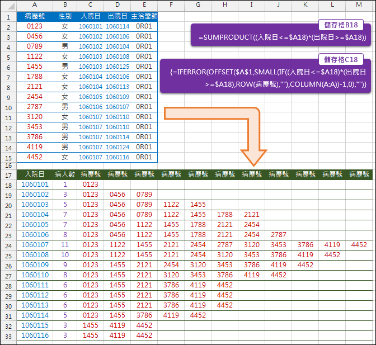Viewport: 376px width, 345px height.
Task: Click header cell 病歷號 in row 1
Action: (35, 16)
